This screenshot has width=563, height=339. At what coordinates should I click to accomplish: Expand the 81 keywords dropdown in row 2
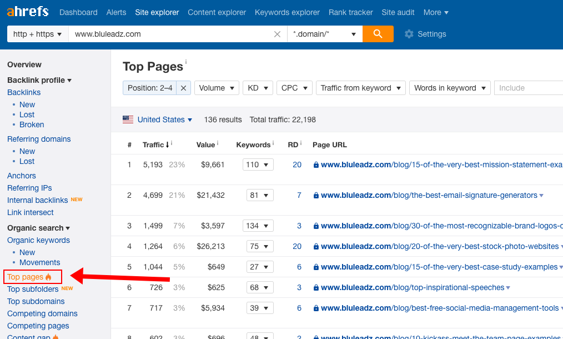(x=260, y=195)
